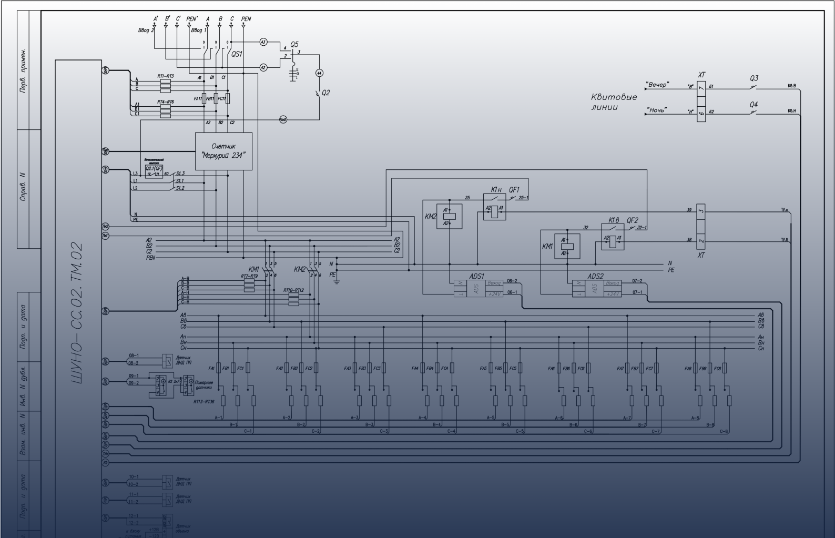Select the QF1 breaker label
The height and width of the screenshot is (538, 835).
click(x=514, y=189)
